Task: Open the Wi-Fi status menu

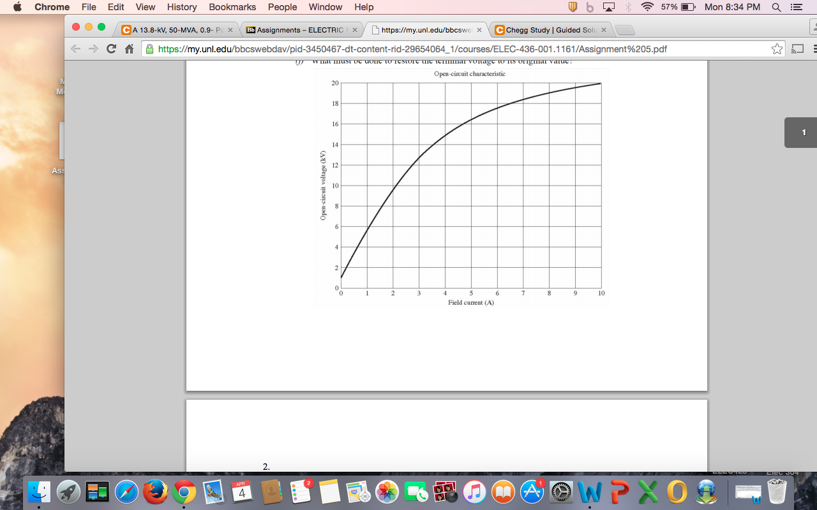Action: point(648,7)
